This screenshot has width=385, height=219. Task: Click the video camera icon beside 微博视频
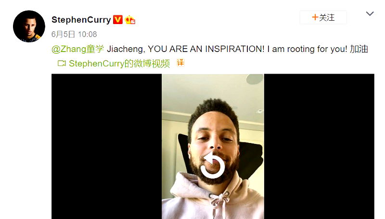(62, 64)
